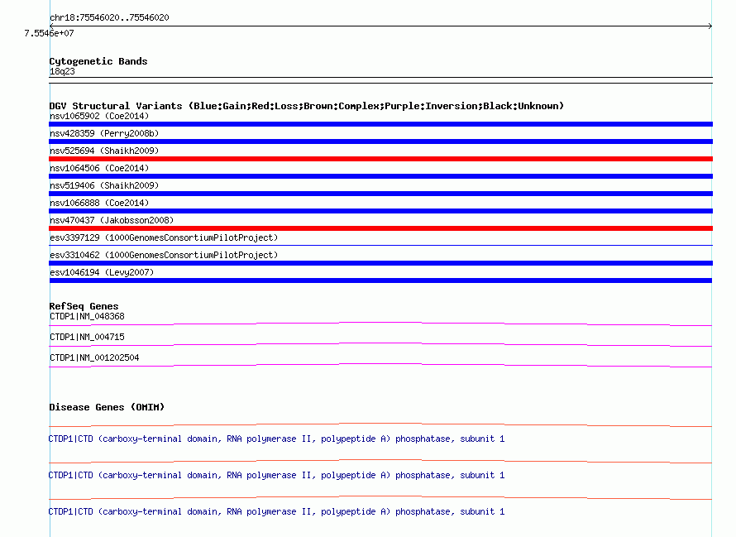The image size is (736, 537).
Task: Click the blue gain bar under nsv428359
Action: tap(380, 141)
